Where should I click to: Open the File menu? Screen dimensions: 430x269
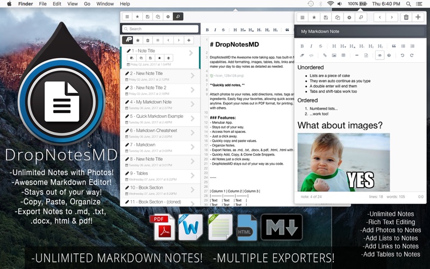point(43,4)
